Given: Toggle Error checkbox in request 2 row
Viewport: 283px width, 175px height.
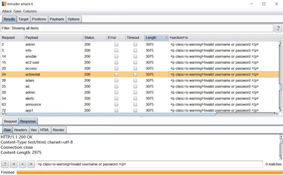Looking at the screenshot, I should [x=116, y=44].
